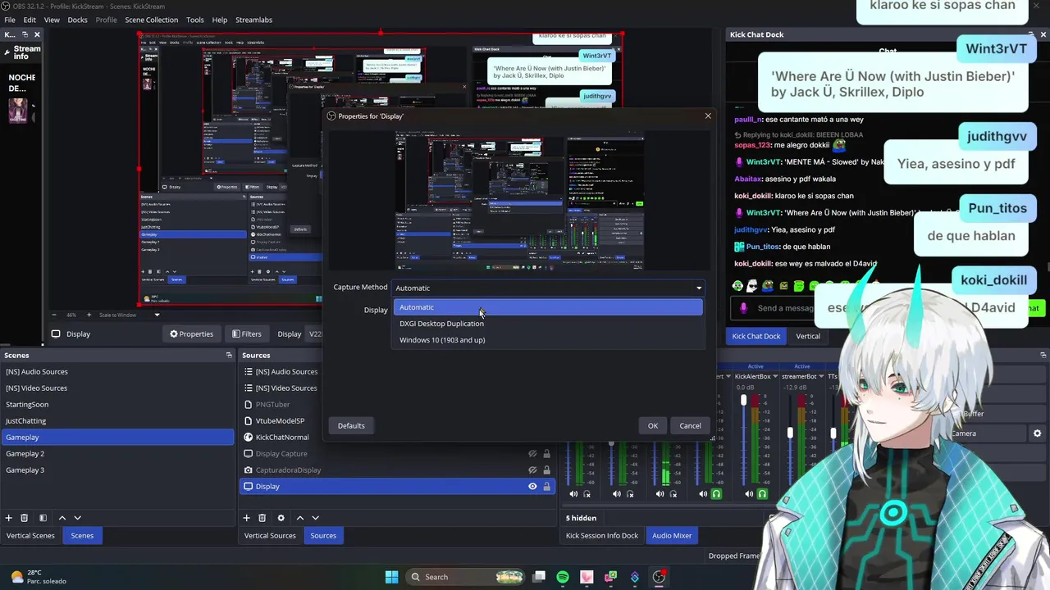Open Spotify from the taskbar
Viewport: 1050px width, 590px height.
[563, 577]
